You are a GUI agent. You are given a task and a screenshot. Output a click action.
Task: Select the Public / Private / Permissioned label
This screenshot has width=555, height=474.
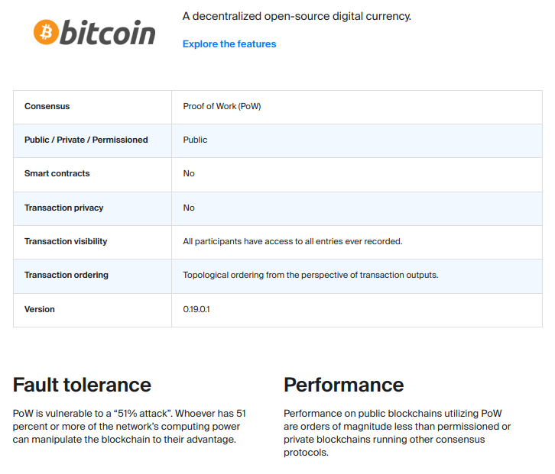click(86, 140)
